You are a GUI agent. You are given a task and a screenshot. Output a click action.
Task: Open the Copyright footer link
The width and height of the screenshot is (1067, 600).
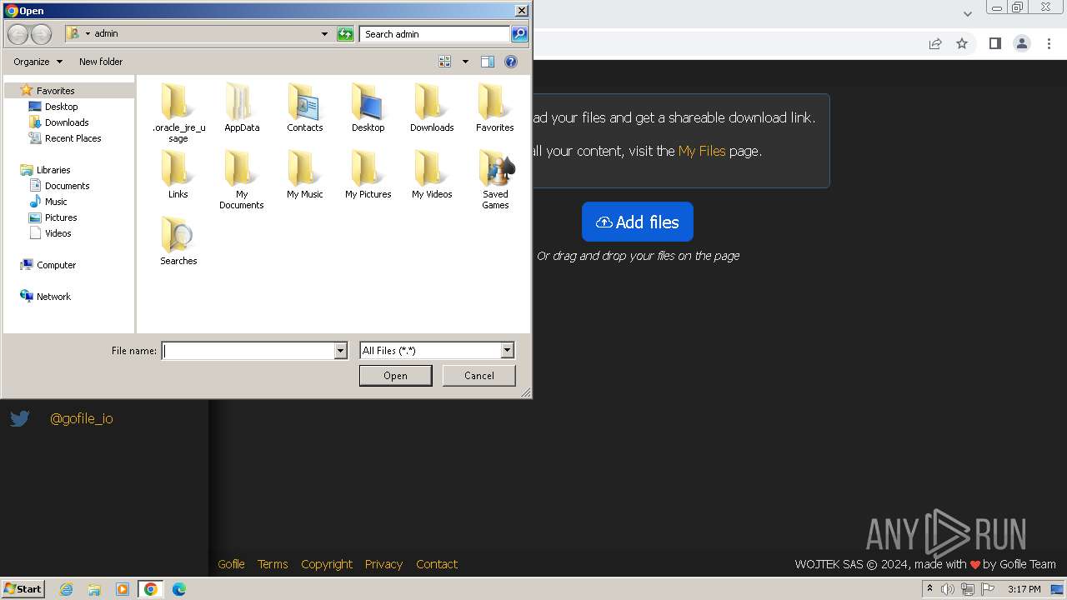[x=327, y=564]
